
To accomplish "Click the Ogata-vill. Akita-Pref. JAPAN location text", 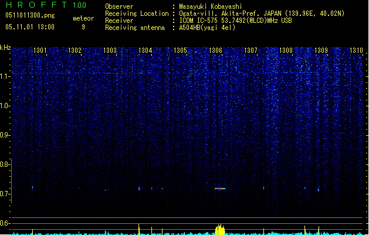I will point(262,14).
